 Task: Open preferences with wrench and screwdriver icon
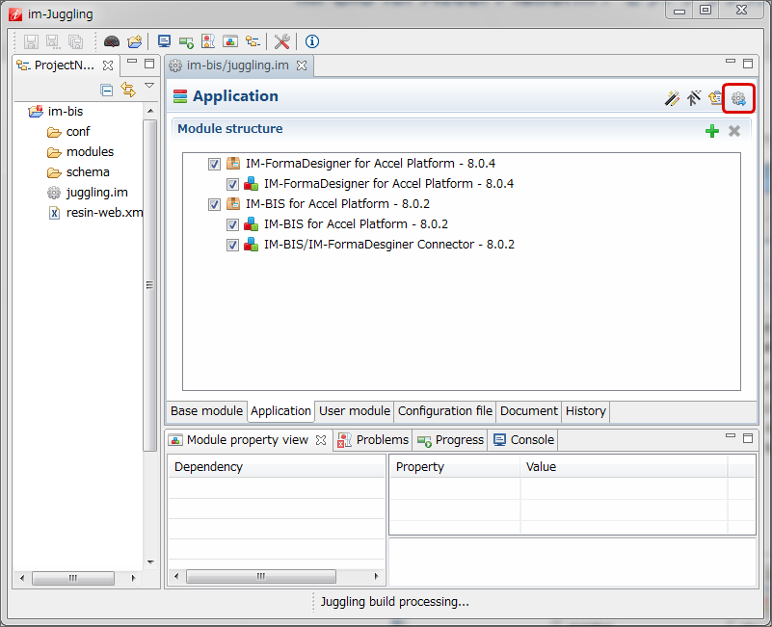click(x=282, y=41)
